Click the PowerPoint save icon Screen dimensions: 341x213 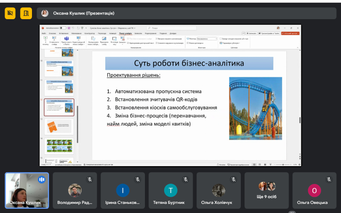[x=69, y=28]
